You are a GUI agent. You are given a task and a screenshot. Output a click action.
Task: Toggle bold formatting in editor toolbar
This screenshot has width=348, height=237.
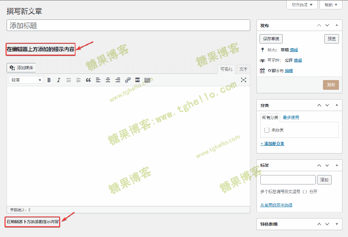[x=49, y=80]
